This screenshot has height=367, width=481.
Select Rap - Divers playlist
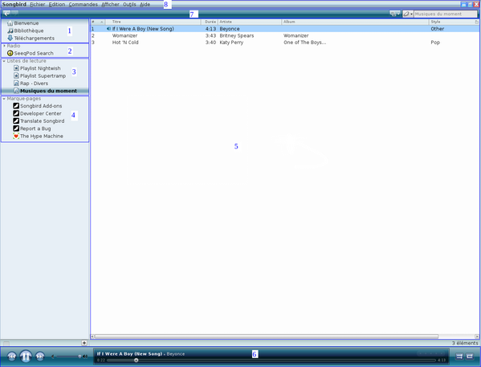click(x=31, y=84)
